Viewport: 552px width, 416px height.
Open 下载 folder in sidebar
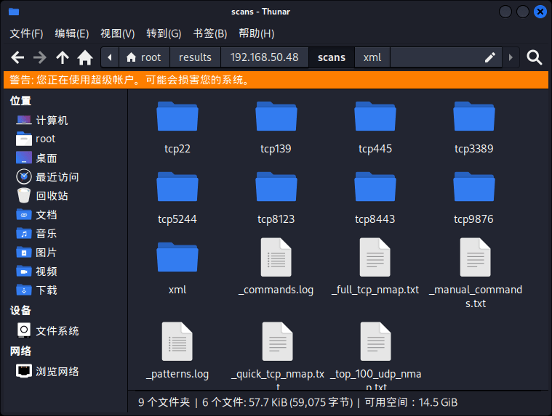pos(46,290)
